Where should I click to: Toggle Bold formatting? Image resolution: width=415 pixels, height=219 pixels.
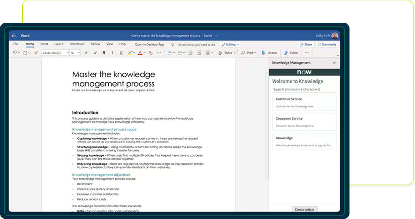pos(104,53)
